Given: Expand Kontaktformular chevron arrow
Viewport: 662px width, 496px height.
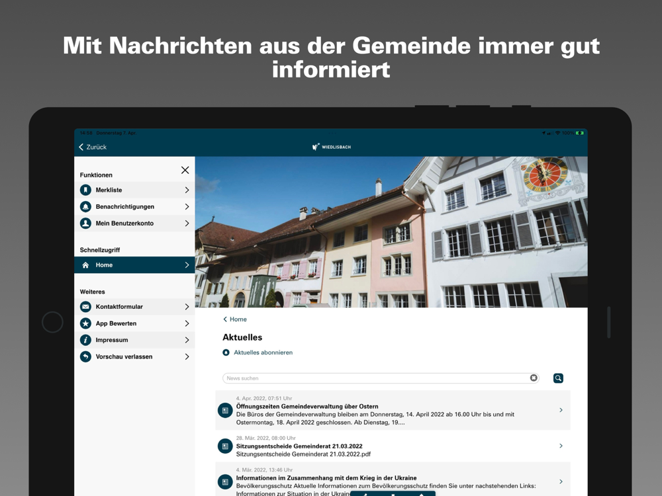Looking at the screenshot, I should click(187, 307).
